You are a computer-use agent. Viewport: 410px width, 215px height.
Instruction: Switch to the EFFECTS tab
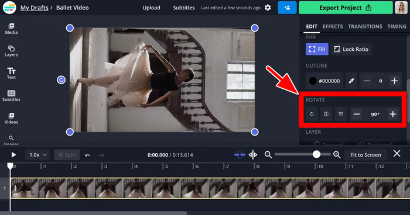tap(333, 26)
